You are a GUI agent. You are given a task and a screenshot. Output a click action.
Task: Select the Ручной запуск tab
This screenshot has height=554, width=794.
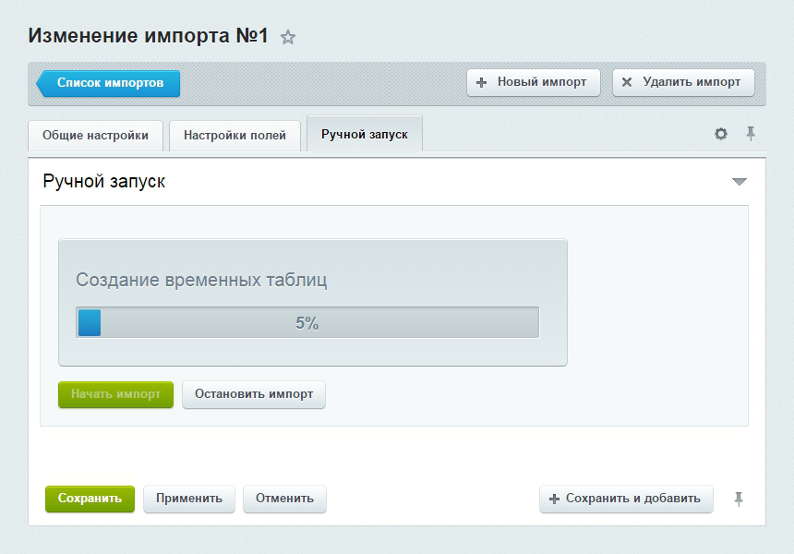pos(364,135)
